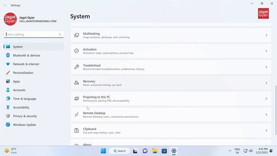
Task: Open the Activation settings
Action: point(171,51)
